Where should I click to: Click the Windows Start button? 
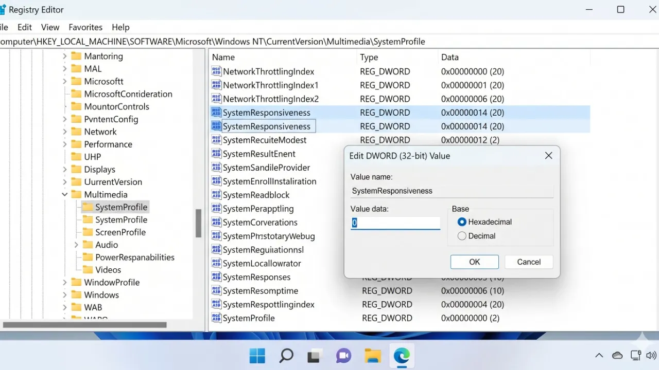pos(257,356)
